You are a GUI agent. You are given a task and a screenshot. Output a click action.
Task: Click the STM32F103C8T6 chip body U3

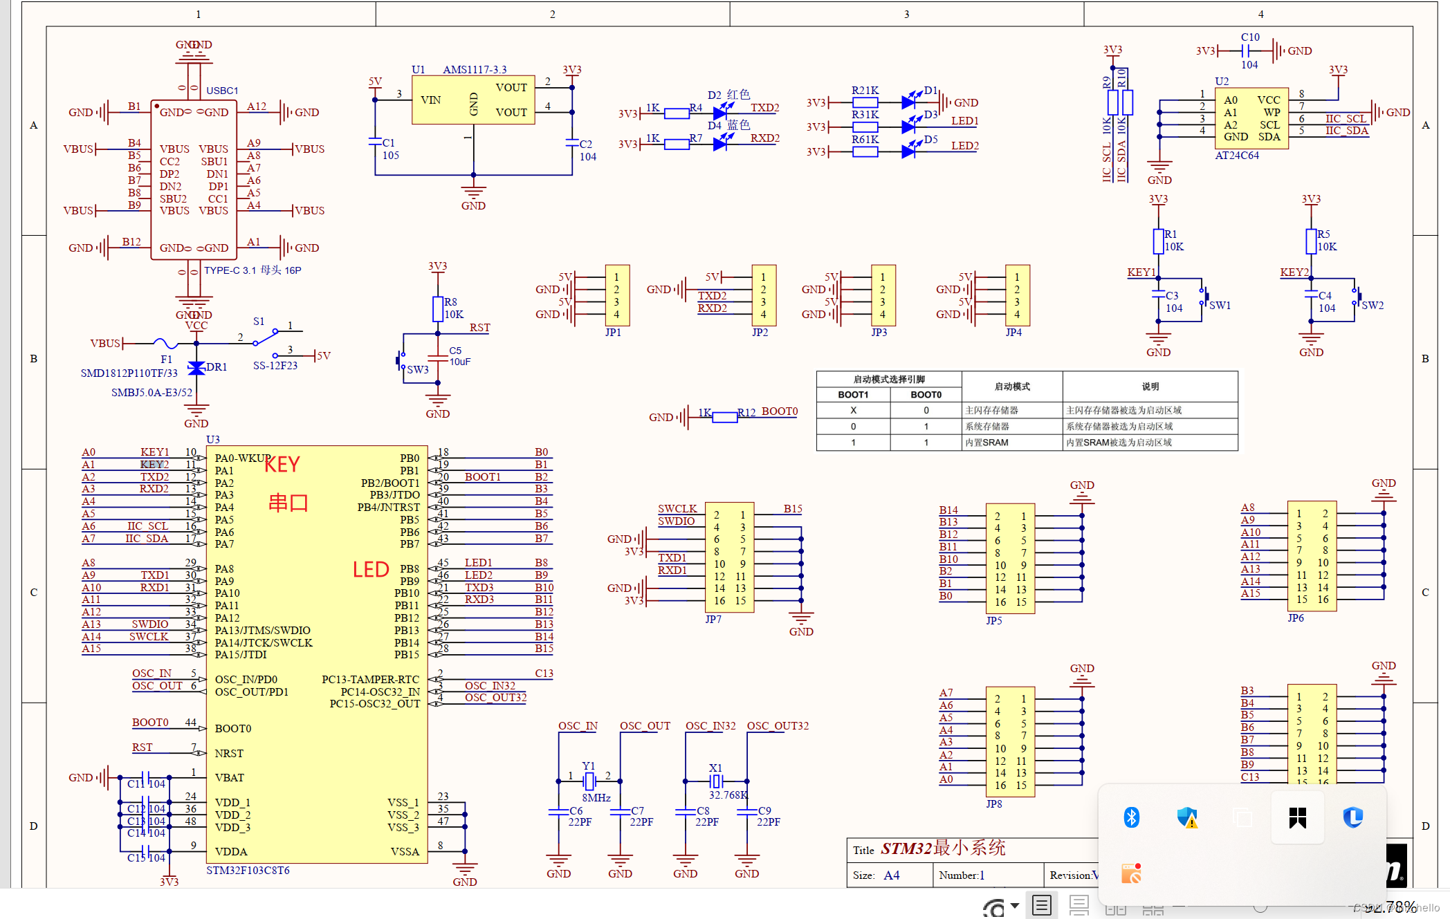tap(317, 653)
